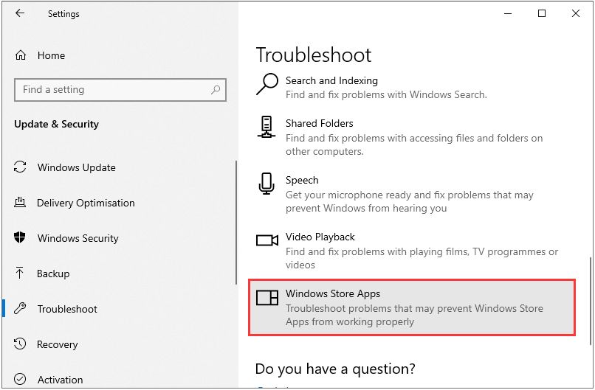Click the Windows Update sync icon
Viewport: 595px width, 390px height.
(x=20, y=167)
